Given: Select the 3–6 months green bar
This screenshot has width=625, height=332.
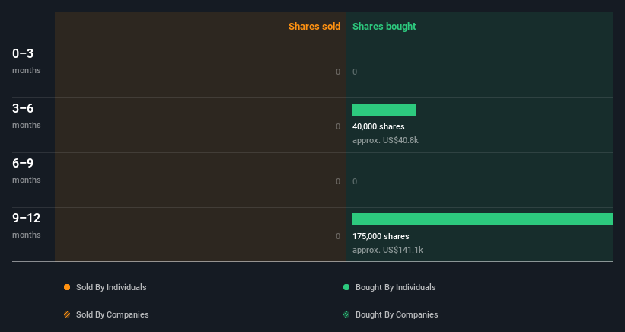Looking at the screenshot, I should (x=384, y=110).
